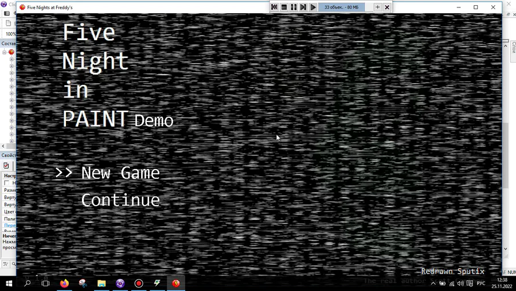Open the battery status tray icon
Image resolution: width=516 pixels, height=291 pixels.
click(443, 284)
